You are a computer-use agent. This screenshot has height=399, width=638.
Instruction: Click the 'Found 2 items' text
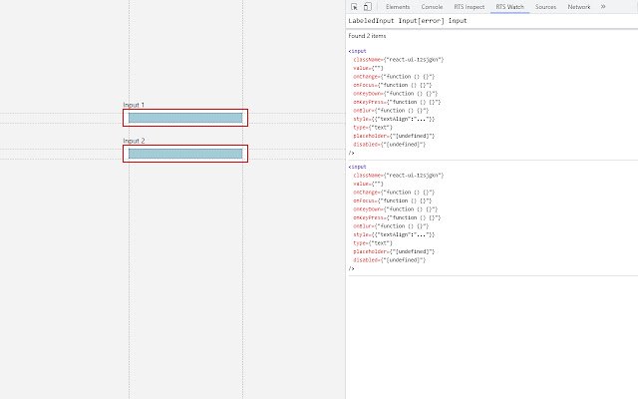pos(367,36)
